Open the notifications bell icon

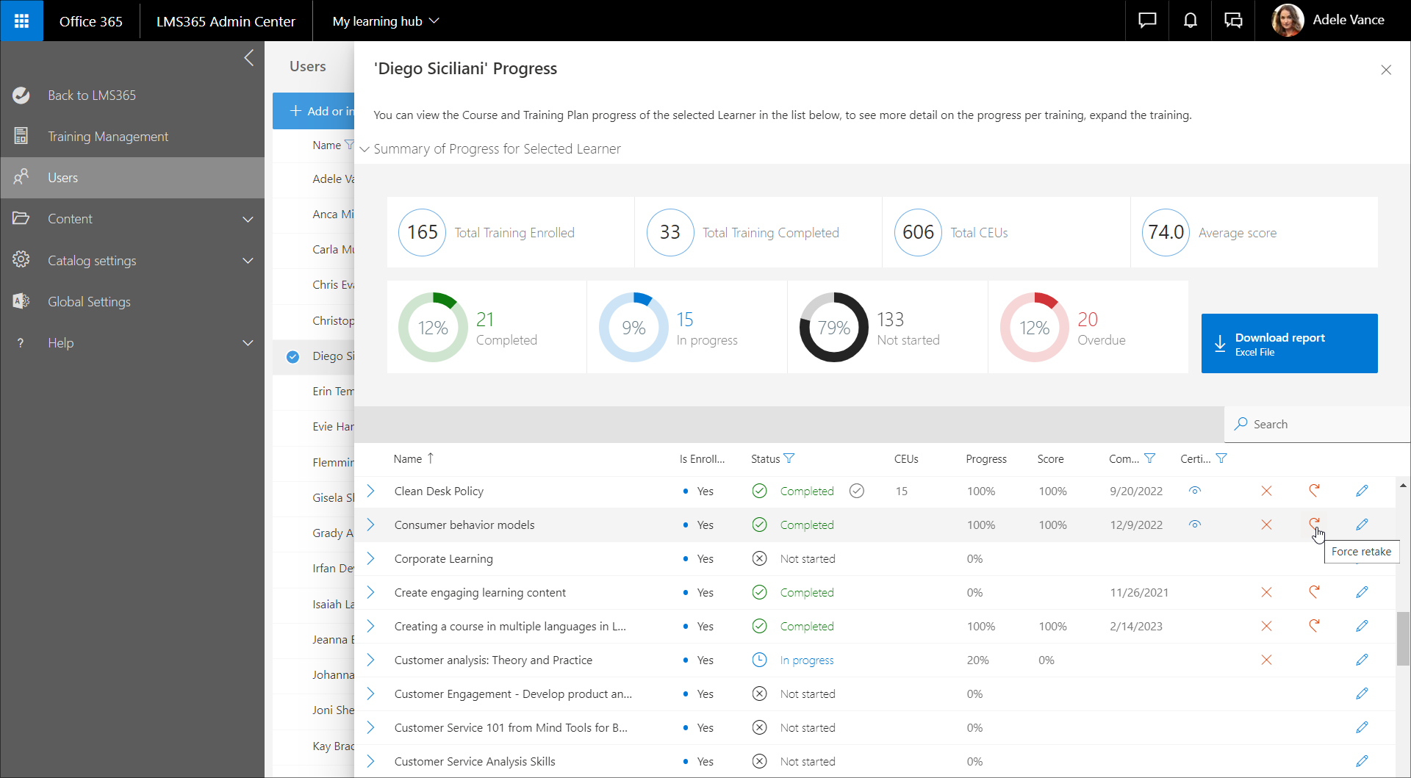point(1190,21)
